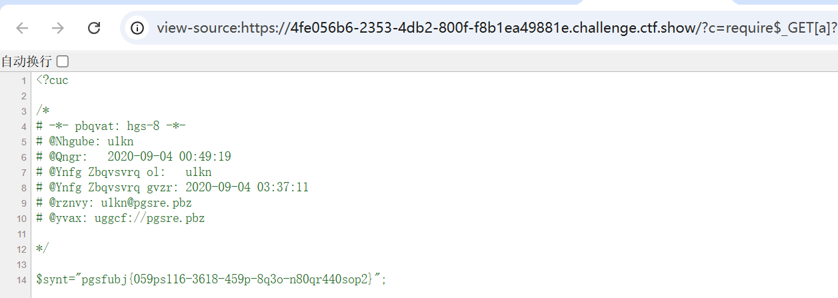Click the pgsfubj flag string text

pos(227,280)
